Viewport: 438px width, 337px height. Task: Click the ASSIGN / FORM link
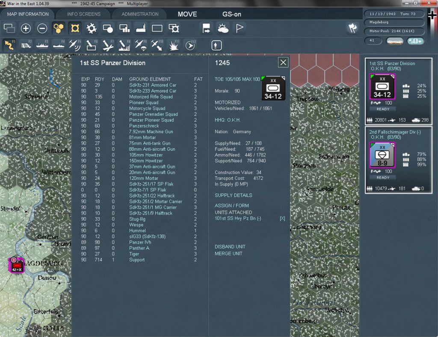tap(231, 206)
